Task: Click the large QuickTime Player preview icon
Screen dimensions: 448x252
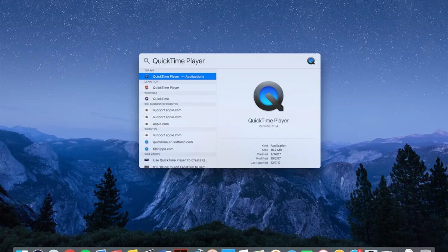Action: tap(268, 96)
